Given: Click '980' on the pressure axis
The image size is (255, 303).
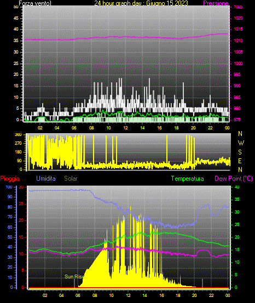Looking at the screenshot, I should point(237,108).
